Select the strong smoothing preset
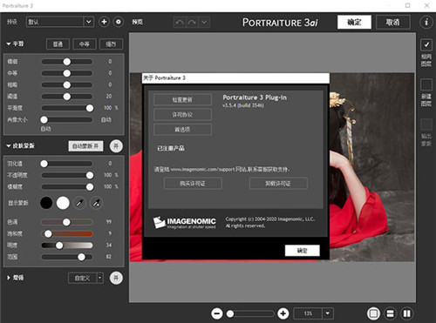 click(111, 44)
